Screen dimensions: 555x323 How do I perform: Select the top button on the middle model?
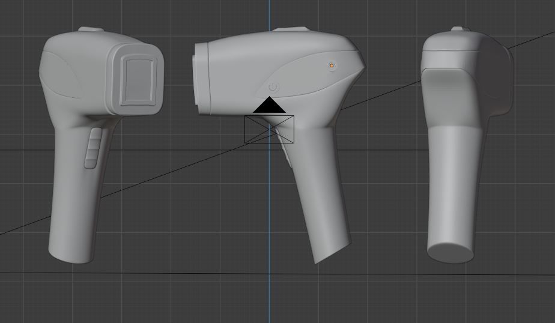click(291, 29)
